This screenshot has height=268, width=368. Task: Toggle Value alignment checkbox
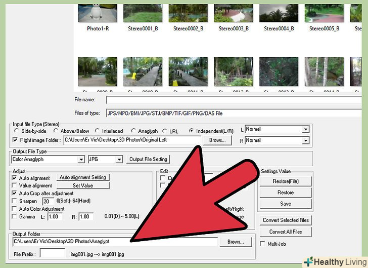point(14,185)
